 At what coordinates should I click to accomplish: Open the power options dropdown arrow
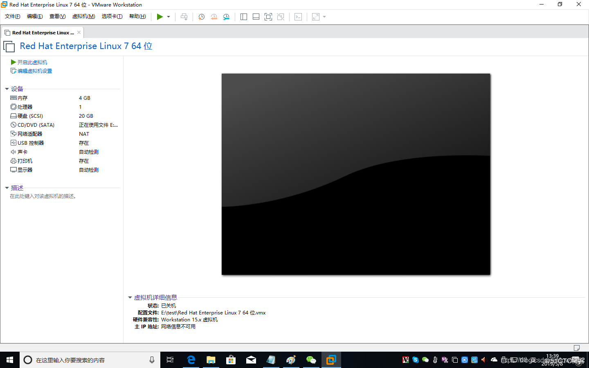pos(168,17)
